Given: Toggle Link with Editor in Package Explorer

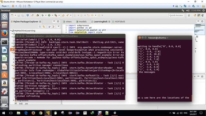Looking at the screenshot, I should click(44, 27).
